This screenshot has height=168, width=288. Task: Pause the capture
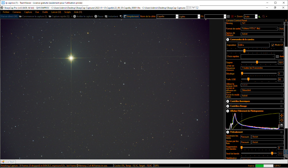click(99, 16)
